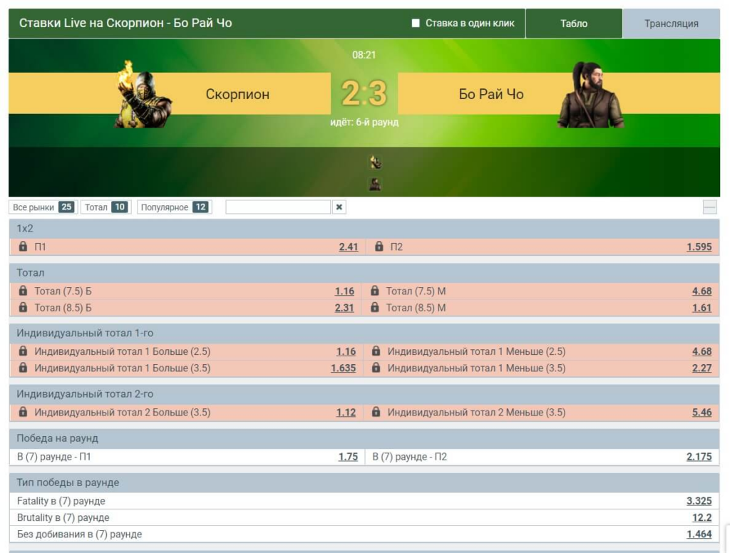Click the Скорпион team name
The height and width of the screenshot is (553, 730).
tap(237, 95)
